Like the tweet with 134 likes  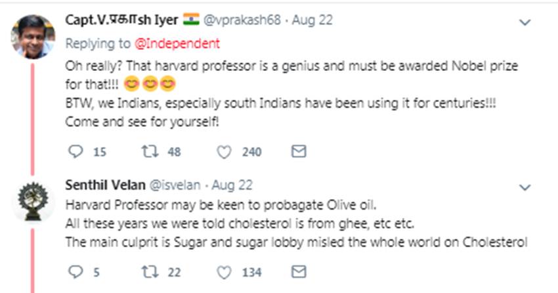224,272
